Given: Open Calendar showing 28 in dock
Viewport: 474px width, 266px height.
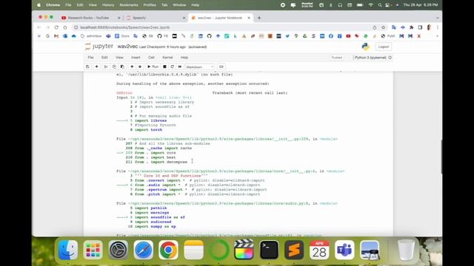Looking at the screenshot, I should 319,250.
